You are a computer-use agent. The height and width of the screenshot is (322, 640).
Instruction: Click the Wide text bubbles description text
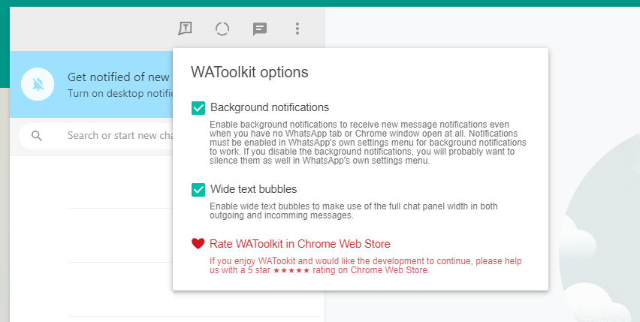pyautogui.click(x=353, y=210)
